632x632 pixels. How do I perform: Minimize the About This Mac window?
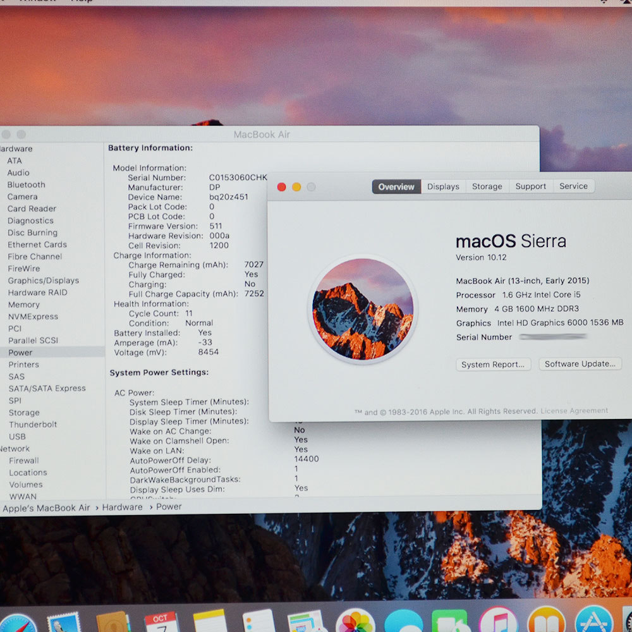click(296, 187)
